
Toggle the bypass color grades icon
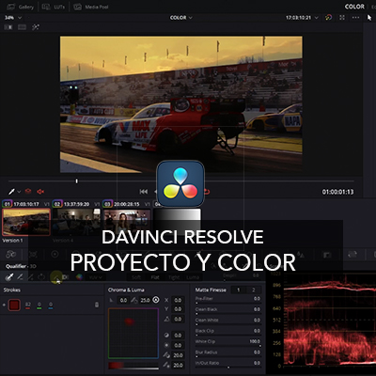[x=328, y=18]
